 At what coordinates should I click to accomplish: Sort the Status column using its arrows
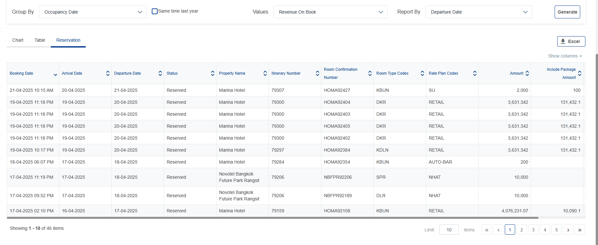[213, 73]
